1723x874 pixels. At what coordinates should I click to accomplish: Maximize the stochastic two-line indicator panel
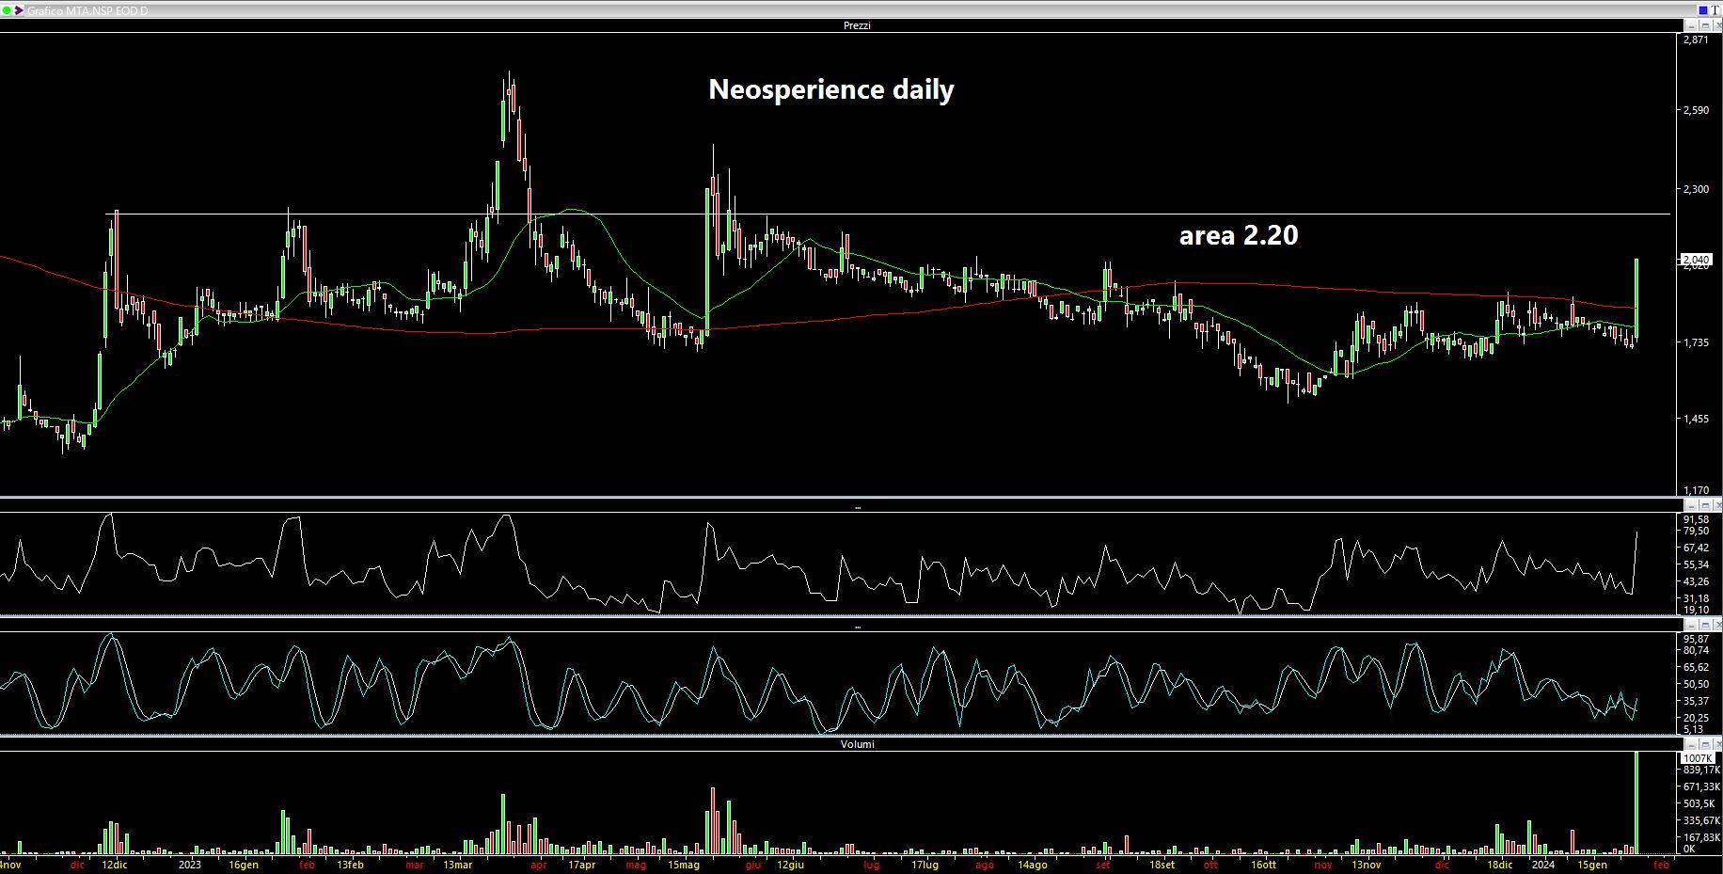pos(1705,625)
